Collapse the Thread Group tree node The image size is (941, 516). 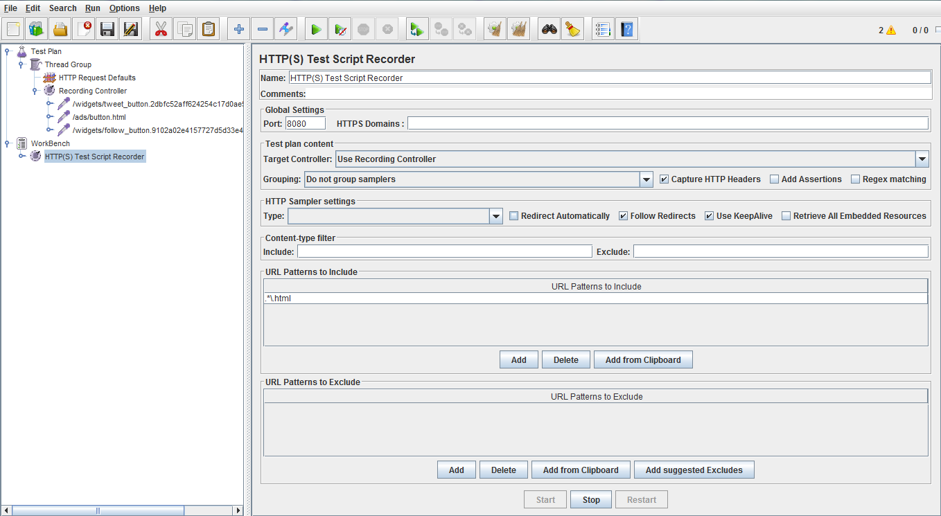(x=21, y=64)
